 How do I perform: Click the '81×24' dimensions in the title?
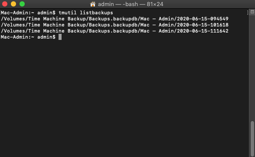[x=155, y=4]
